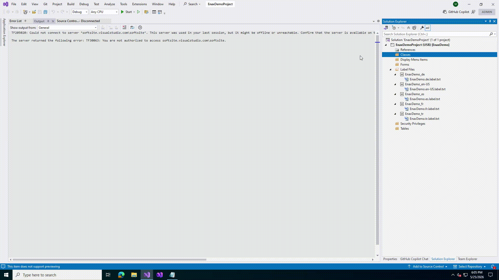Viewport: 499px width, 280px height.
Task: Open GitHub Copilot in title bar
Action: click(456, 12)
